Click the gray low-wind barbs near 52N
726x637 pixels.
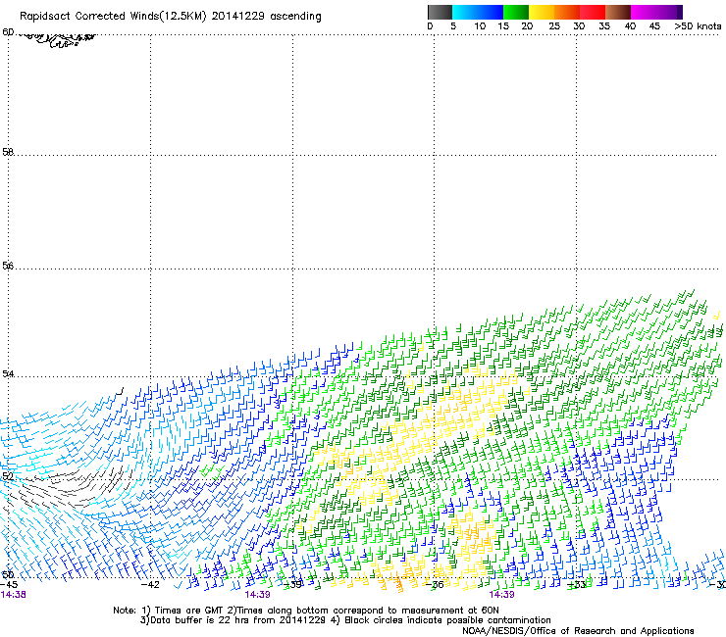tap(70, 486)
